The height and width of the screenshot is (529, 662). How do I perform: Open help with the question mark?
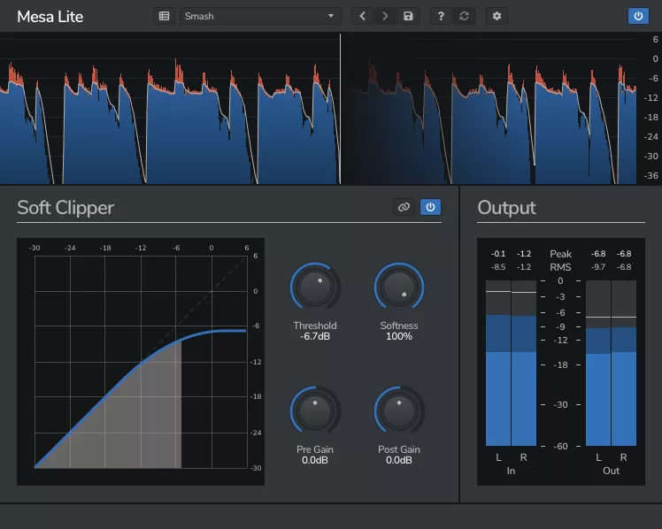(441, 16)
